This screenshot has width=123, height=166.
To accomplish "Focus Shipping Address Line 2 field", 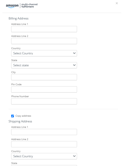I will pos(44,144).
